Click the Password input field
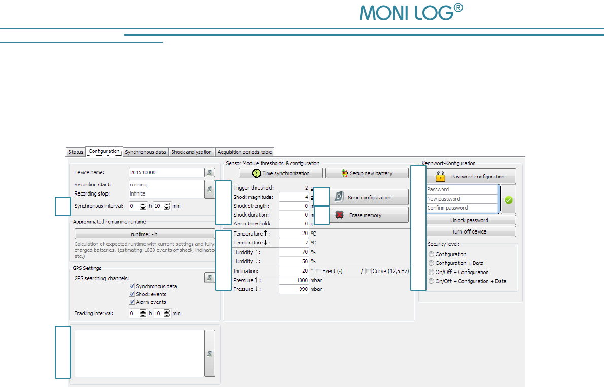 (x=462, y=189)
